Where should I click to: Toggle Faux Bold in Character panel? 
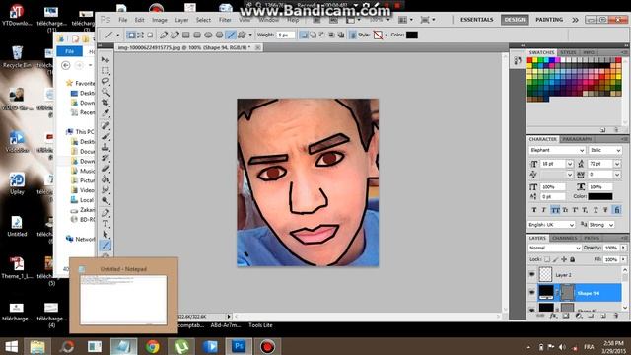534,210
